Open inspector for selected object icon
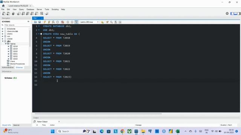The image size is (241, 135). point(14,13)
